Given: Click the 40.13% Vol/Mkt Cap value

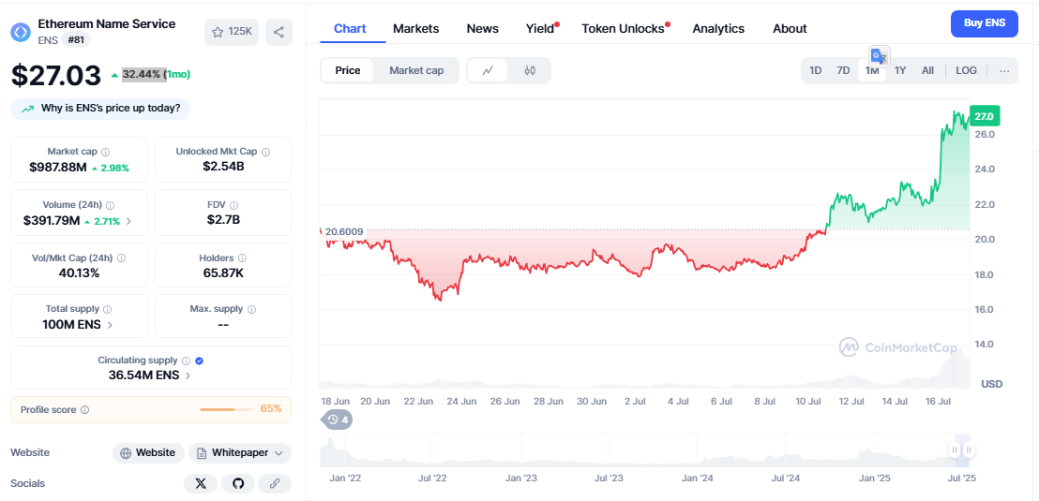Looking at the screenshot, I should tap(79, 273).
